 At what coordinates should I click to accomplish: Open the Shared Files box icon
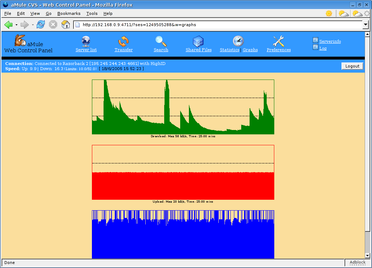[x=198, y=41]
